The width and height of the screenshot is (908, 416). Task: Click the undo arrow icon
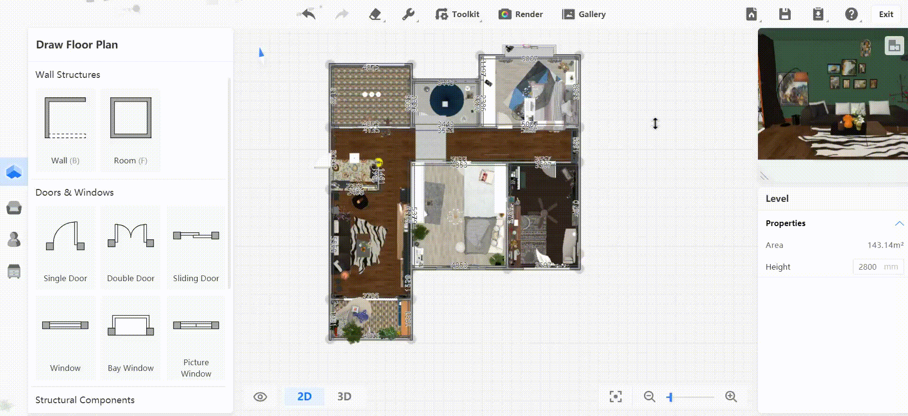click(x=309, y=14)
